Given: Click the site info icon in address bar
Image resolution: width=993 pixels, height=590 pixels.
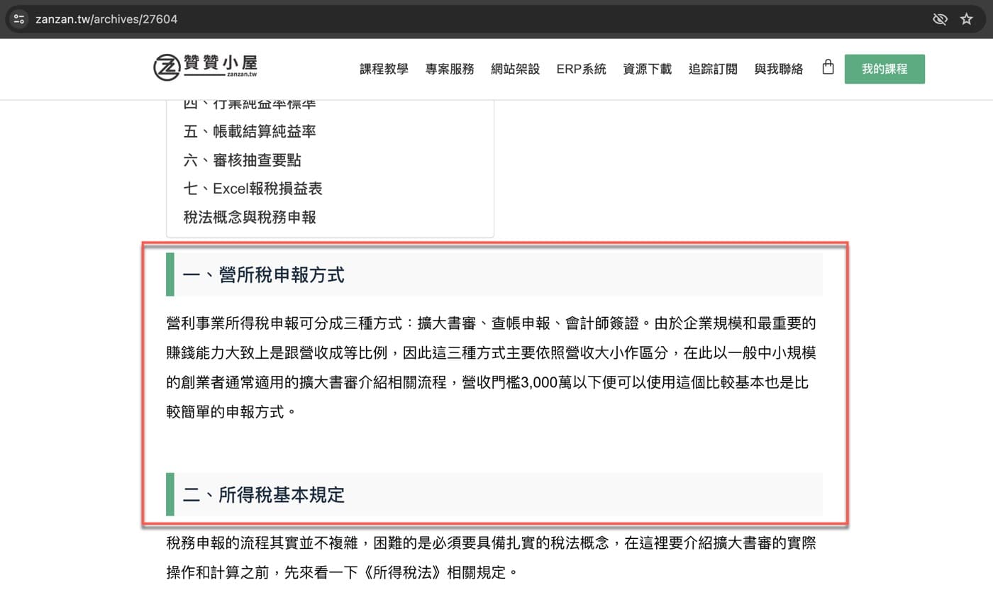Looking at the screenshot, I should pyautogui.click(x=19, y=19).
